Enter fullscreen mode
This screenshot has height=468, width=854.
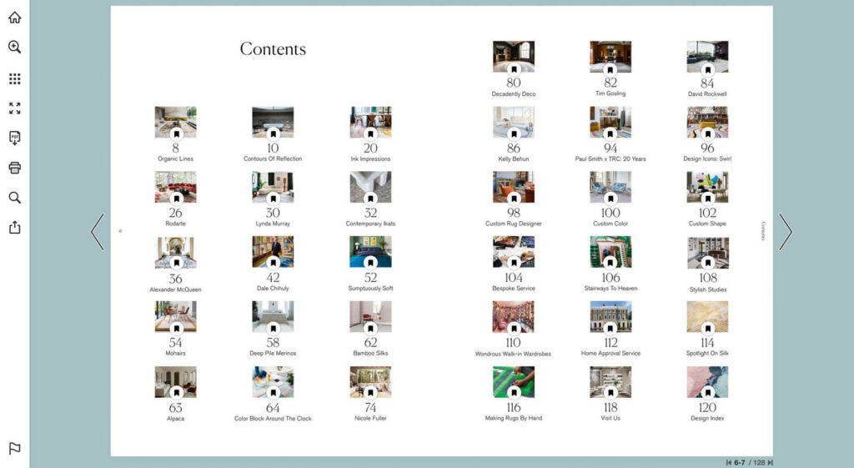(14, 108)
